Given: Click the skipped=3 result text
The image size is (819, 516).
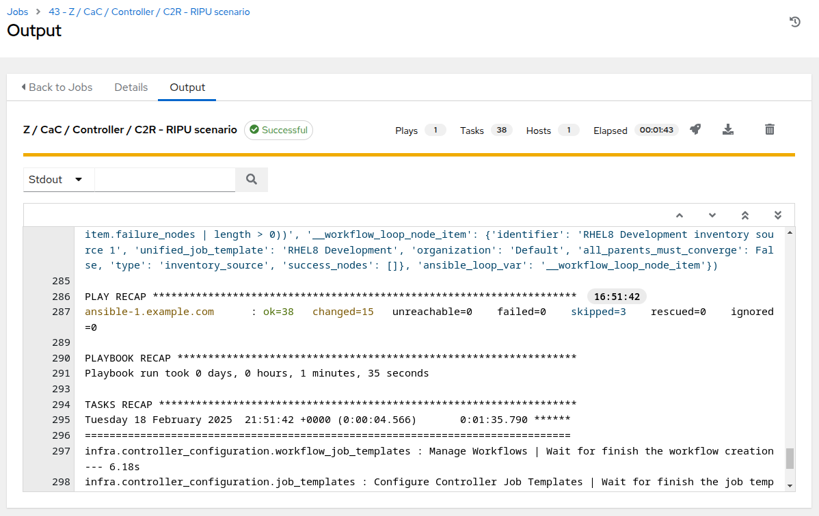Looking at the screenshot, I should click(598, 312).
